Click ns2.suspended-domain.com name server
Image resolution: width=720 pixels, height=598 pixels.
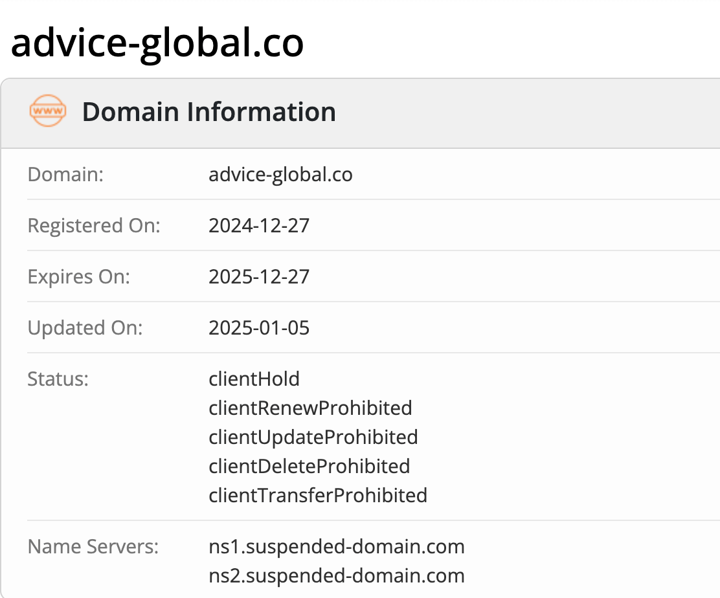click(337, 576)
